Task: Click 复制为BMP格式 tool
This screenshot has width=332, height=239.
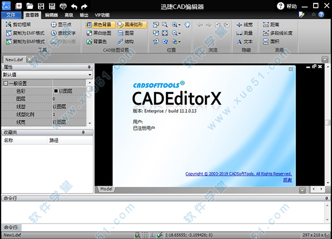Action: 25,41
